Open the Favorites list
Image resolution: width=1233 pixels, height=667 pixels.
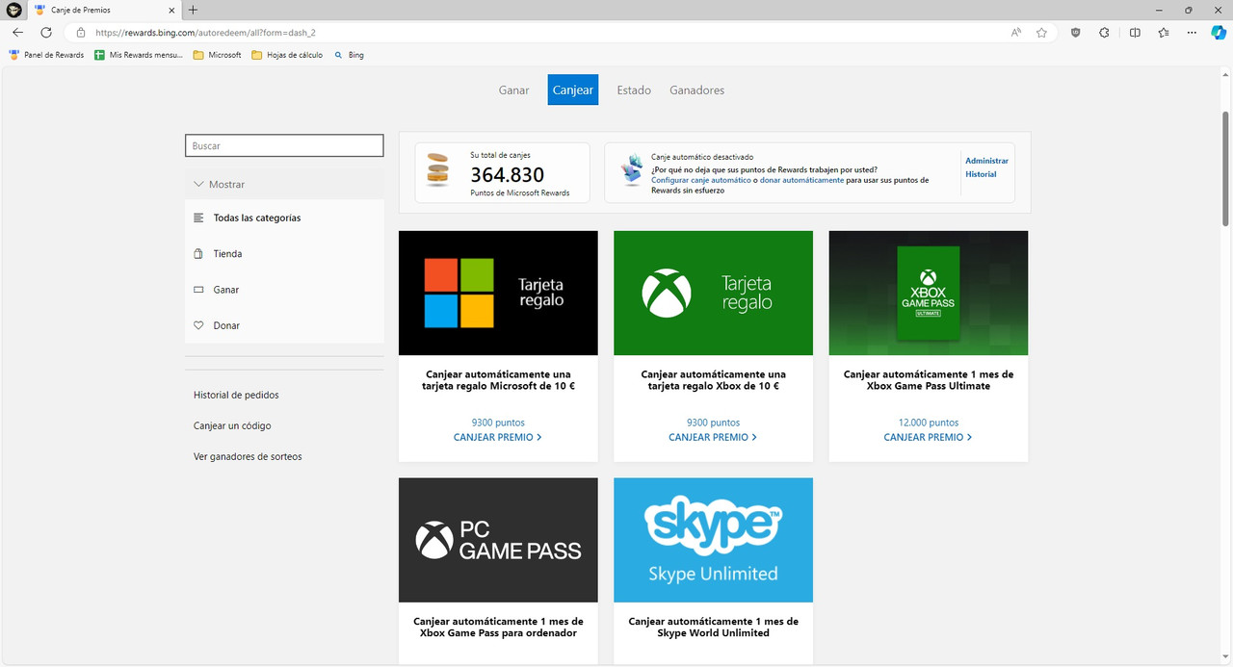coord(1164,32)
